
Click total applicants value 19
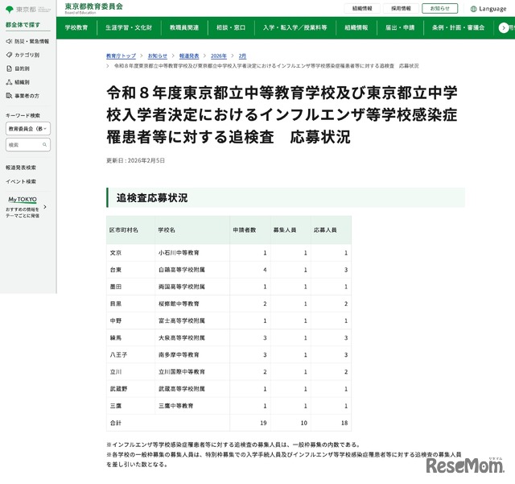[x=263, y=423]
